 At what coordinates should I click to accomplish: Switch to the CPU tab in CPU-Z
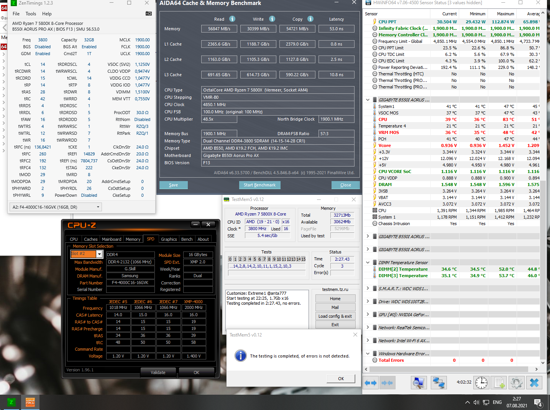click(x=74, y=239)
